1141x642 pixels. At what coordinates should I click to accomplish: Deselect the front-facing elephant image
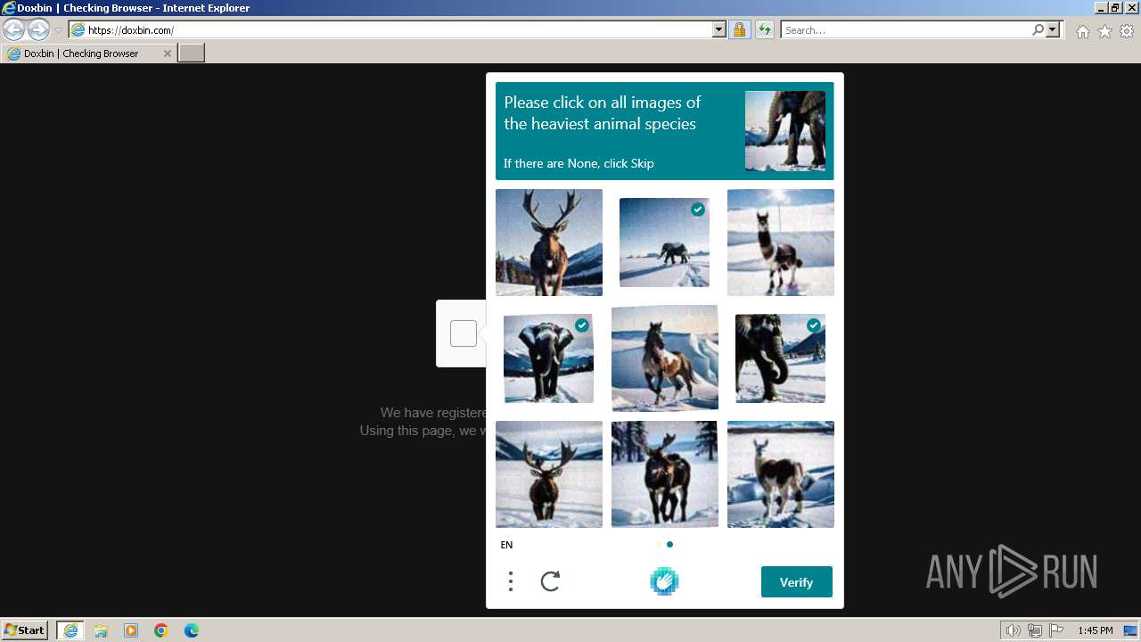[549, 358]
